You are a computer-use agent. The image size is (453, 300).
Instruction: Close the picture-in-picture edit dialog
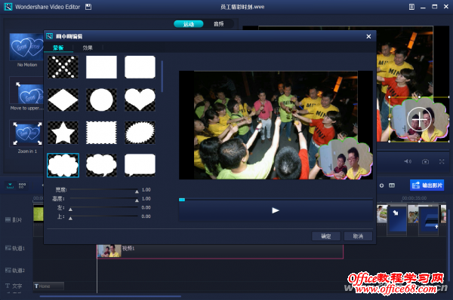(368, 36)
